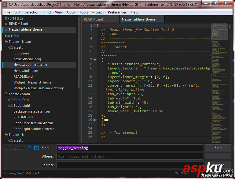
Task: Fold the code block at line 1
Action: [x=95, y=26]
